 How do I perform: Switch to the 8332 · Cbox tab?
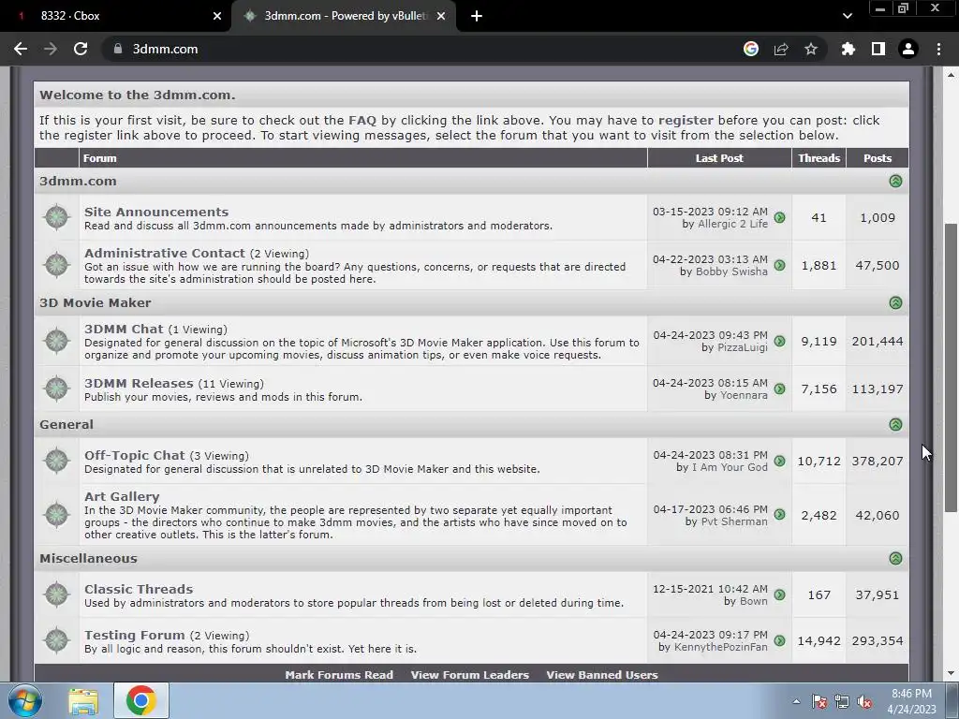[x=115, y=16]
